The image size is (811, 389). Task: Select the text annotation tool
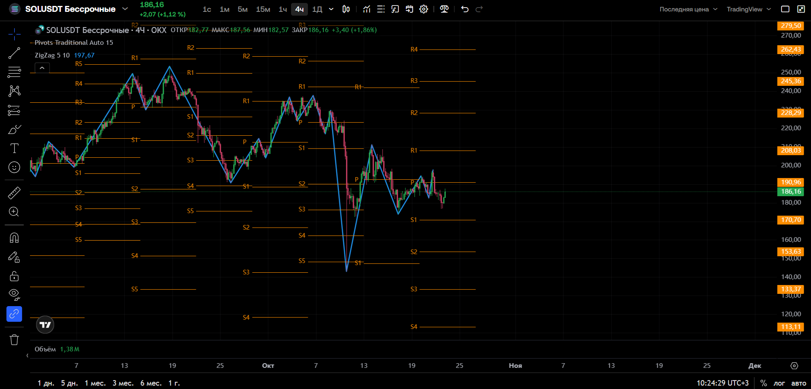pyautogui.click(x=14, y=148)
